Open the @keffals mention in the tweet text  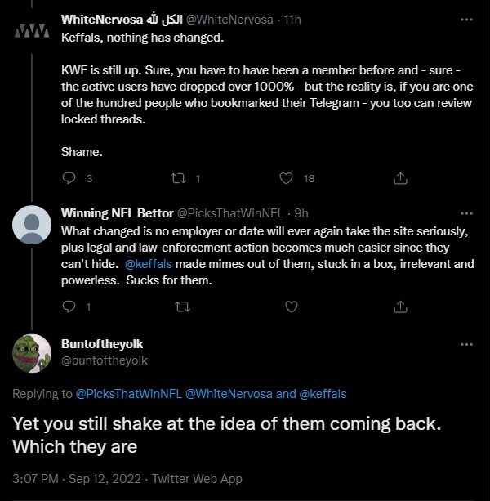[x=149, y=264]
